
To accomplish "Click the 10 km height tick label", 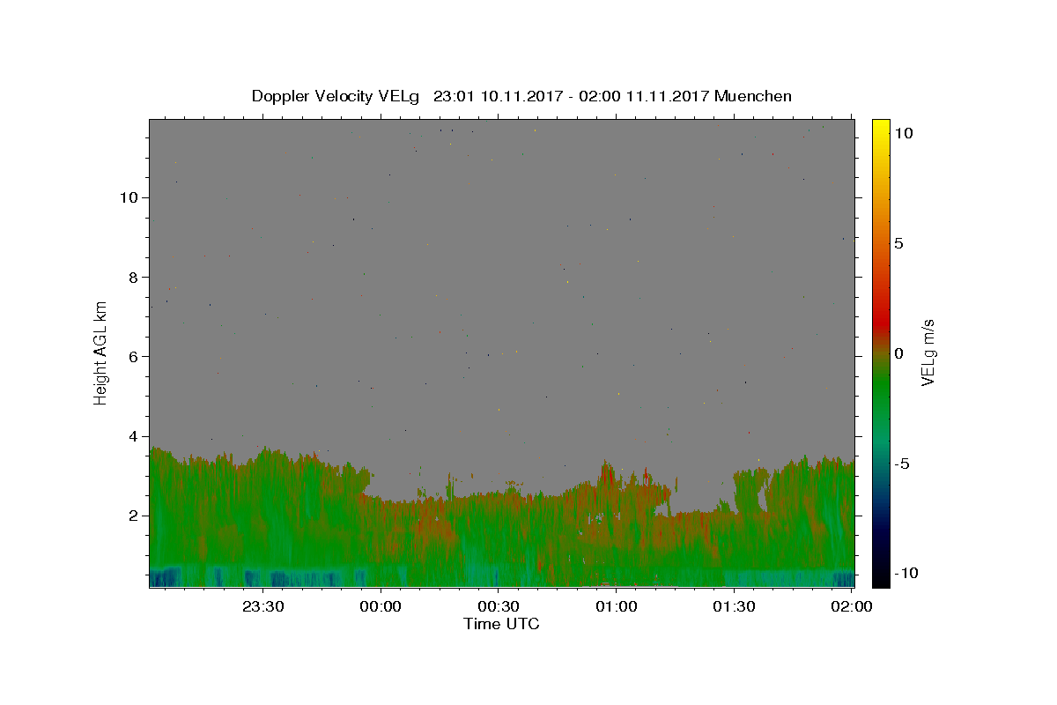I will tap(127, 197).
